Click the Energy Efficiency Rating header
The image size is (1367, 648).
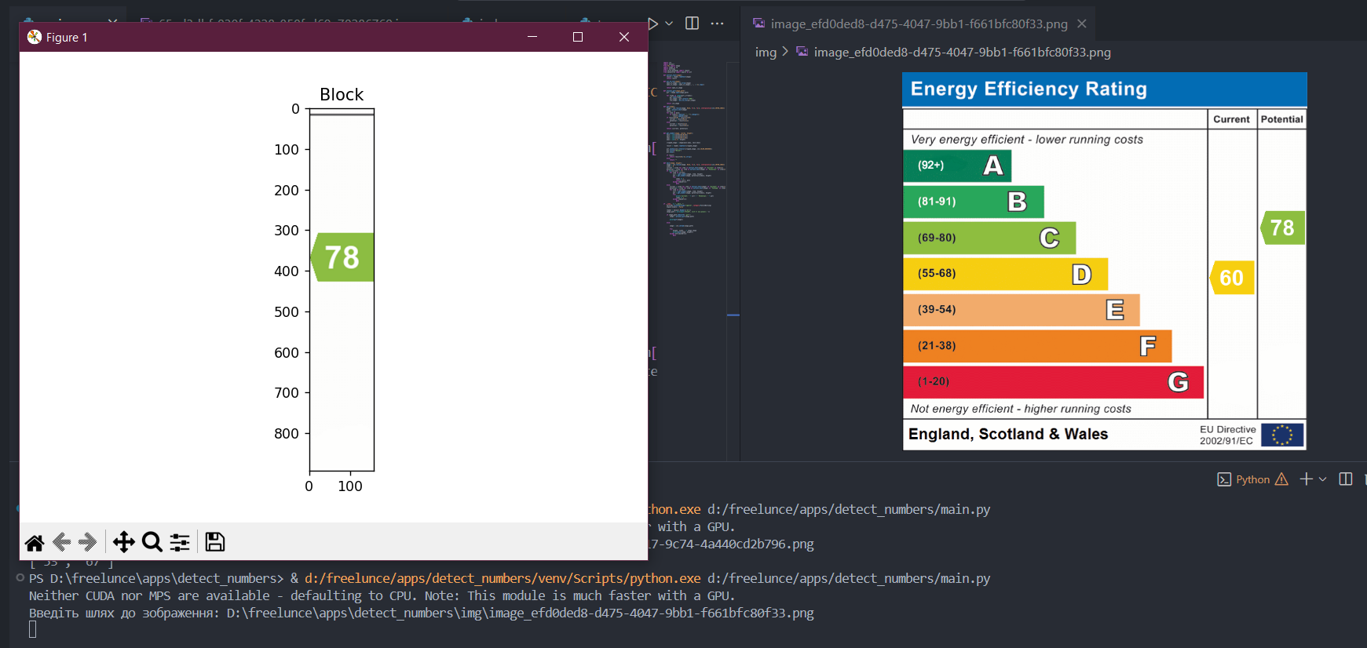pos(1105,89)
